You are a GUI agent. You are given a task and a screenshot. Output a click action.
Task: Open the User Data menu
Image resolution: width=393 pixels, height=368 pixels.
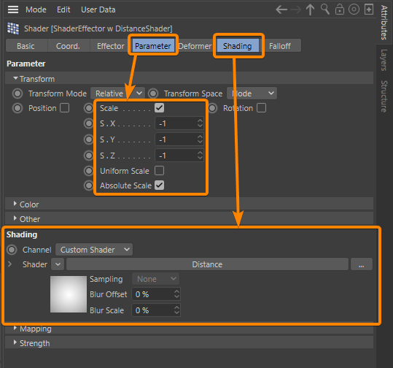98,9
